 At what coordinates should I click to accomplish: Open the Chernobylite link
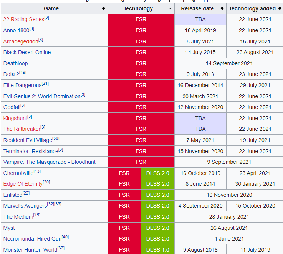[x=18, y=173]
